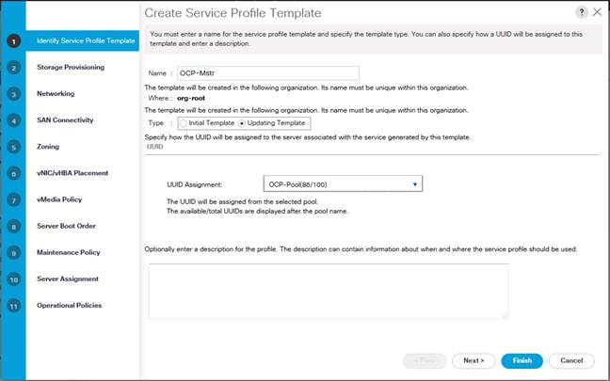Viewport: 610px width, 381px height.
Task: Open the help question mark icon
Action: coord(581,12)
